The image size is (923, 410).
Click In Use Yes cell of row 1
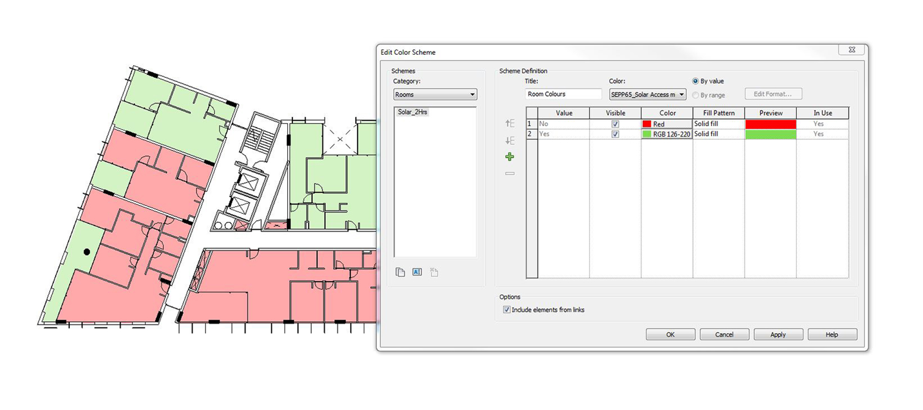pos(822,124)
